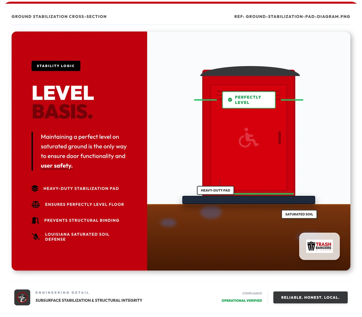362x317 pixels.
Task: Click the green checkmark in Perfectly Level badge
Action: click(230, 100)
